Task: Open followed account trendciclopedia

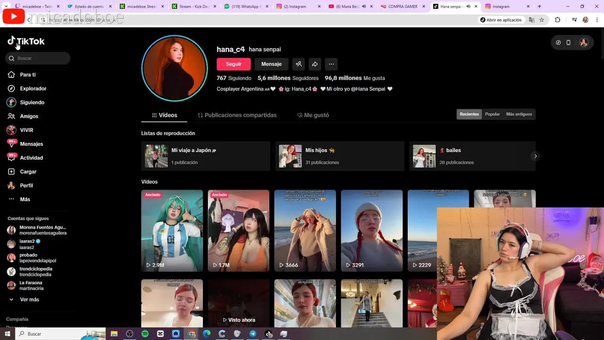Action: (36, 272)
